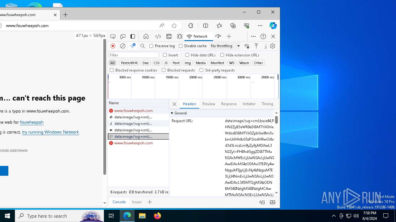Close the request details pane
Screen dimensions: 396x222
(x=174, y=104)
